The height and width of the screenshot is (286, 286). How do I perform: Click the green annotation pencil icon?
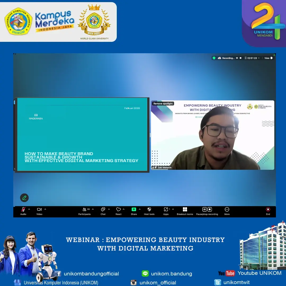24,198
